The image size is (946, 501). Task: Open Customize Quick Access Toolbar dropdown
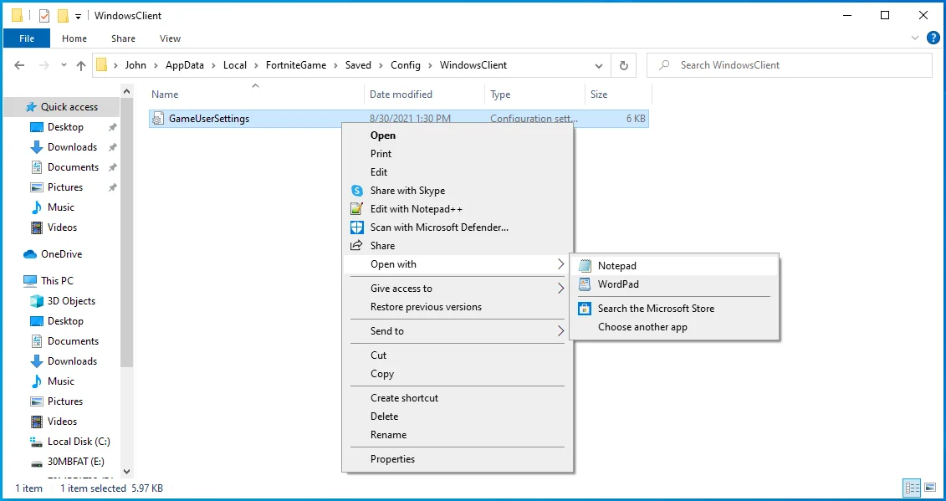78,16
